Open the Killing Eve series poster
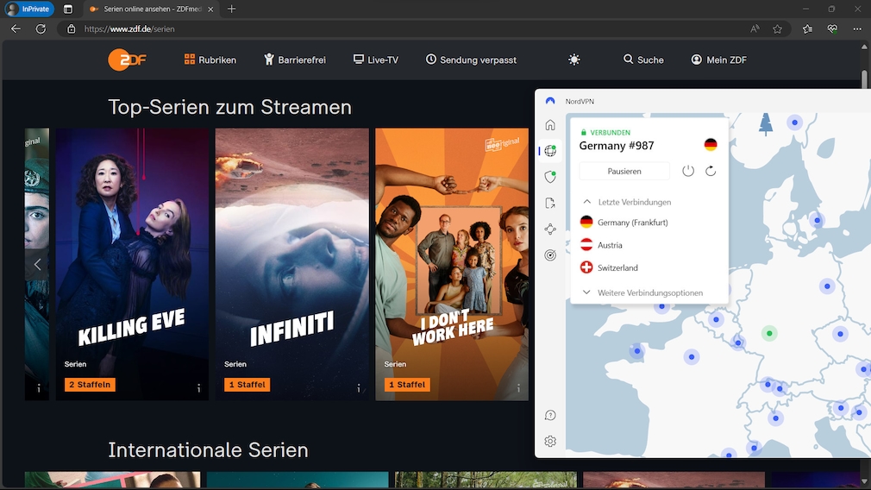Image resolution: width=871 pixels, height=490 pixels. [x=132, y=265]
